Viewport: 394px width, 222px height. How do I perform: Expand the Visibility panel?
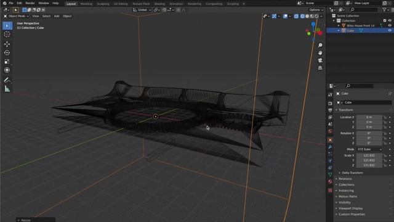coord(344,203)
